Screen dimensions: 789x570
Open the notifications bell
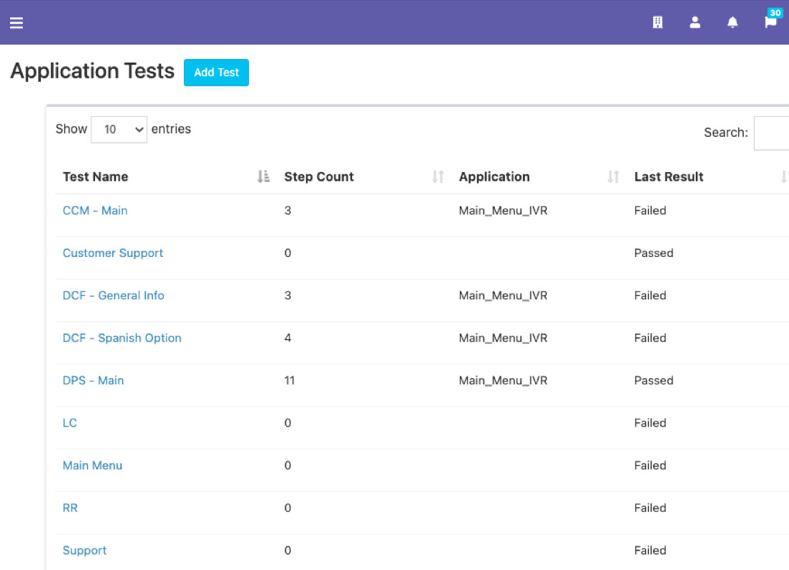732,22
